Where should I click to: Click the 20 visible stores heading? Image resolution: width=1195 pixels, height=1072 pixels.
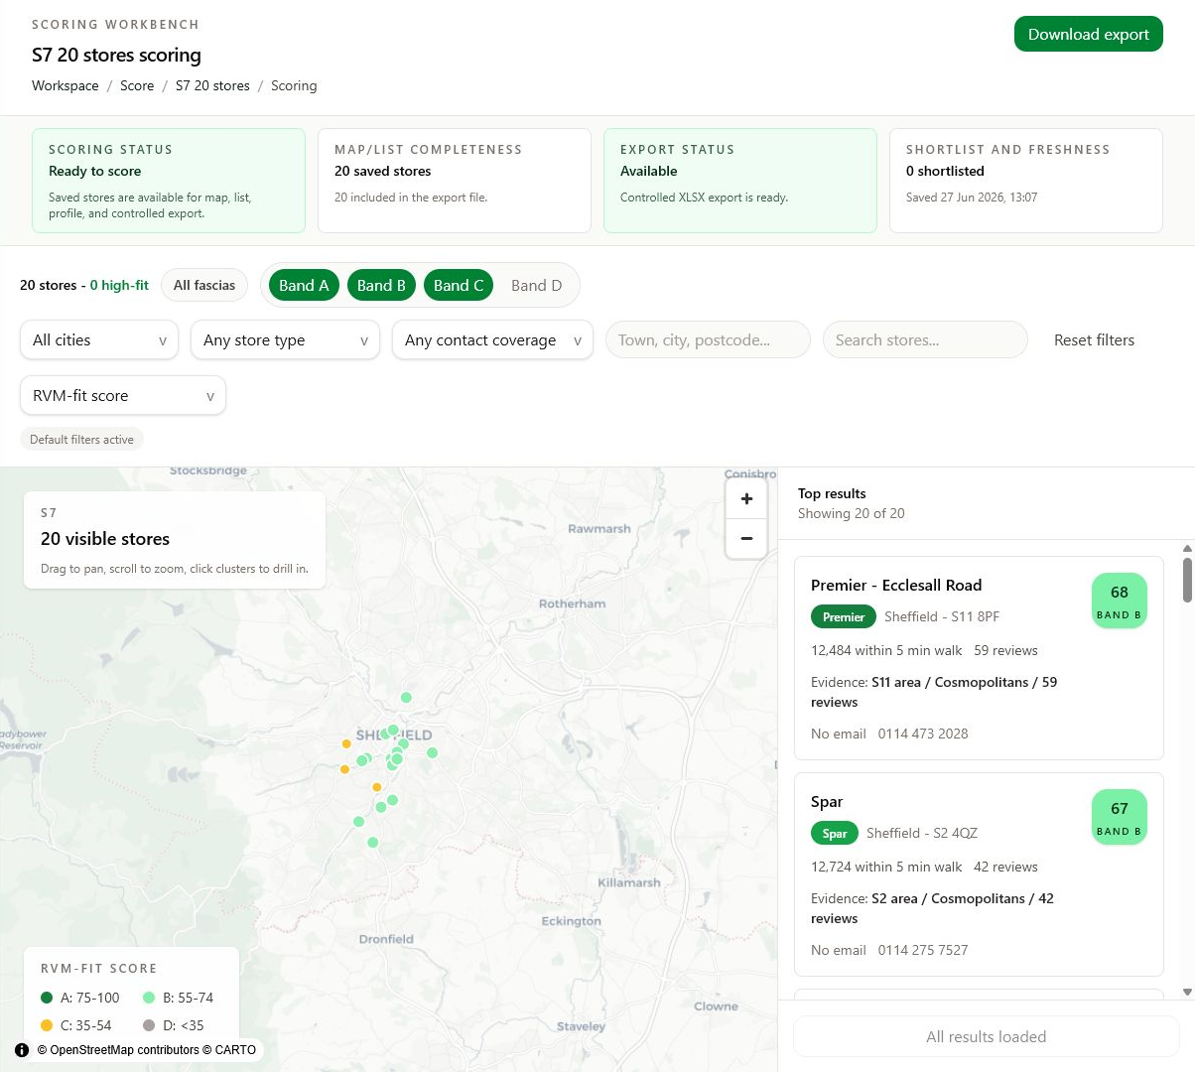pyautogui.click(x=105, y=539)
